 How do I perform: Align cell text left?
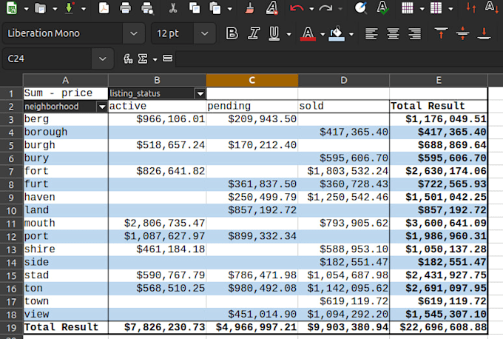click(x=371, y=33)
